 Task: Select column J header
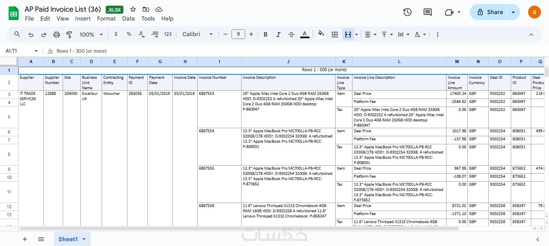click(288, 61)
